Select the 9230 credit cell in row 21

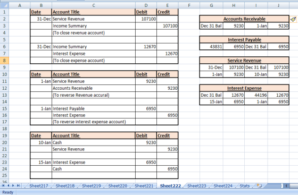tap(168, 149)
